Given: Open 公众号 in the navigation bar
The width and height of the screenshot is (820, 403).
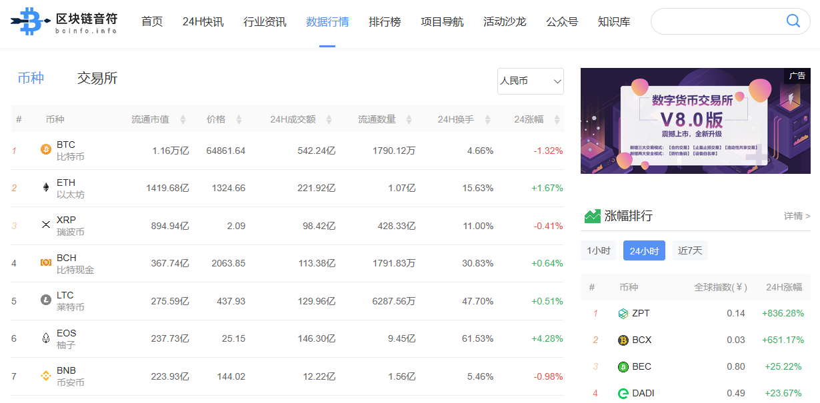Looking at the screenshot, I should [562, 22].
